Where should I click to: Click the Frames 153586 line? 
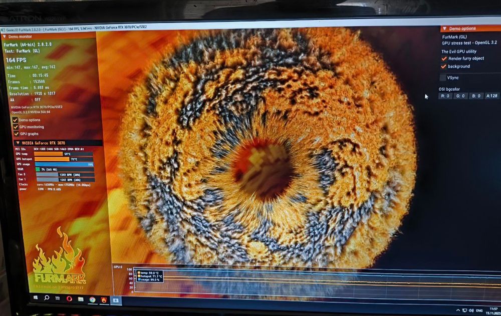(26, 82)
